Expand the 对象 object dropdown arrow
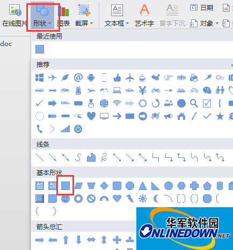233x250 pixels. 217,24
